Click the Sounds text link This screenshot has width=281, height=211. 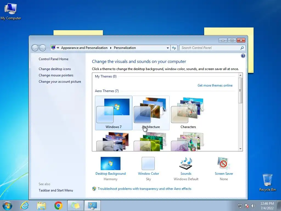click(186, 174)
